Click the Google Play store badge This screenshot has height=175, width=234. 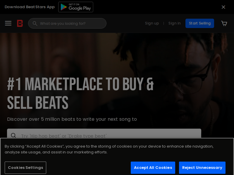[76, 7]
